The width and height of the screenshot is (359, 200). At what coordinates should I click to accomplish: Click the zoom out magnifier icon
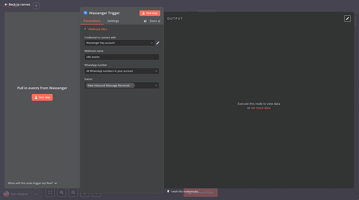pyautogui.click(x=73, y=192)
